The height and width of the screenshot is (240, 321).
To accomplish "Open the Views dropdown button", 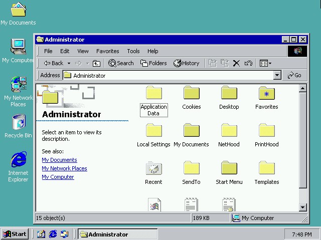I will pos(265,63).
